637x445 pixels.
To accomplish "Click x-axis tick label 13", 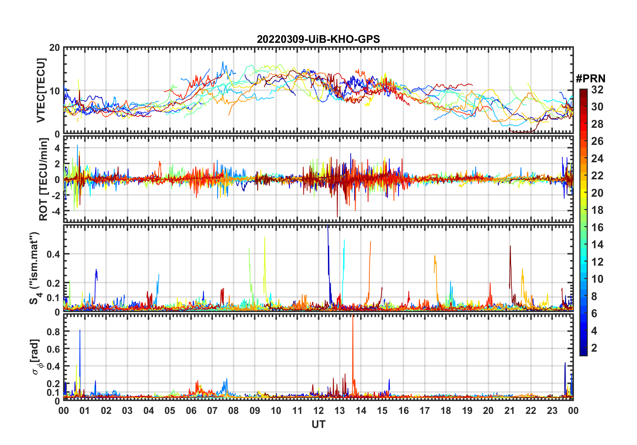I will tap(340, 411).
